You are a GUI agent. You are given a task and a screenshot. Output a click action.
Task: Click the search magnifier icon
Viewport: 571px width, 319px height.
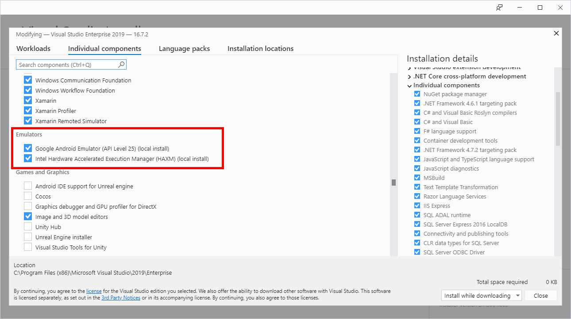click(121, 64)
